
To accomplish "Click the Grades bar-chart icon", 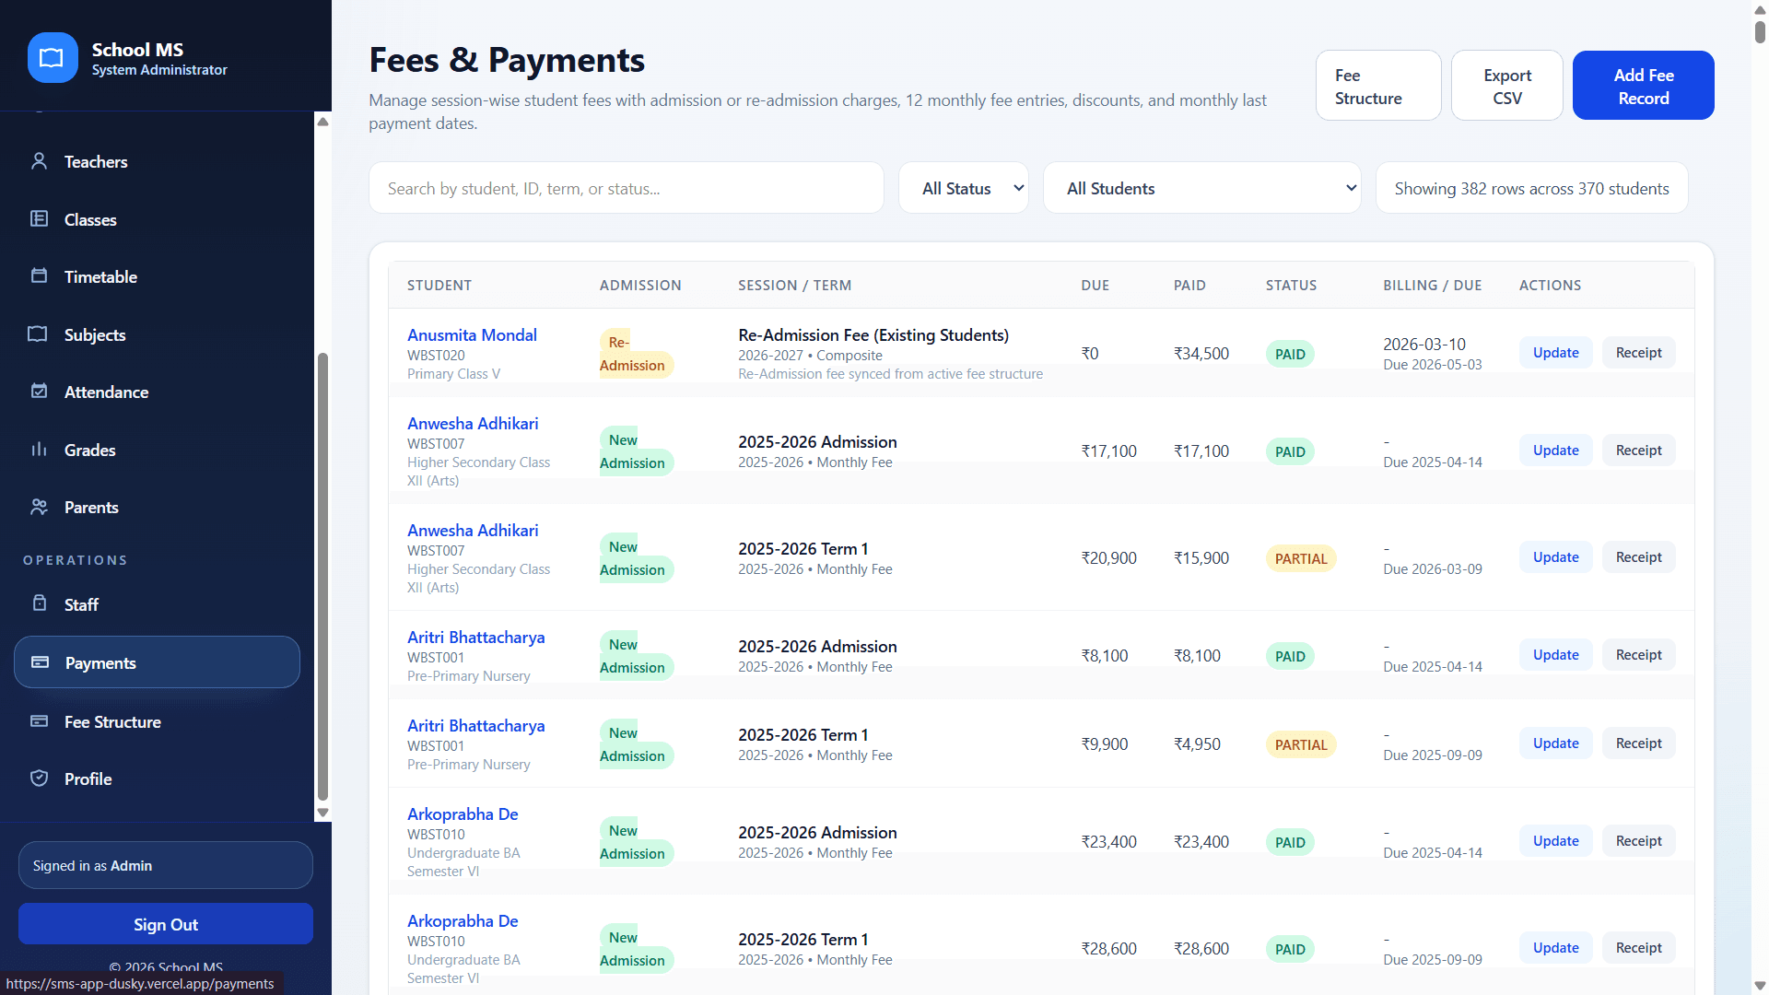I will tap(39, 450).
